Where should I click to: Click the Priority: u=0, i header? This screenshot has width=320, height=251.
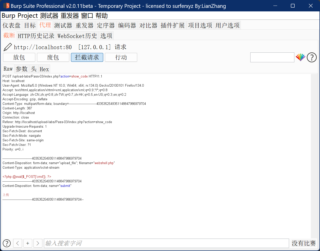(x=13, y=149)
